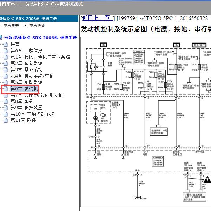Click the page icon beside 序言
Screen dimensions: 211x211
coord(6,44)
